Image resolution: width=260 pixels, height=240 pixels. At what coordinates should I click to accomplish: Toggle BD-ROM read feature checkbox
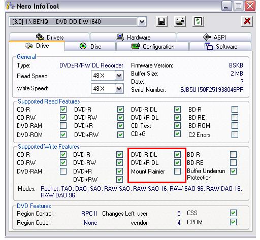click(x=235, y=126)
